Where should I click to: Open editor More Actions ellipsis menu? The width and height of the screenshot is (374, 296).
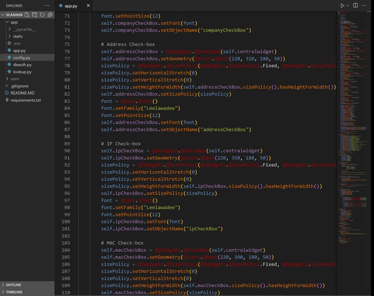pos(365,6)
